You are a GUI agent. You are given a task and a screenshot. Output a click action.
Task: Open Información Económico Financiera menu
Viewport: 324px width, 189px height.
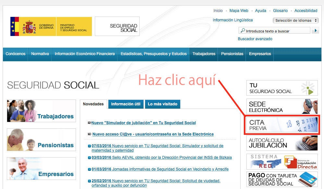[84, 54]
